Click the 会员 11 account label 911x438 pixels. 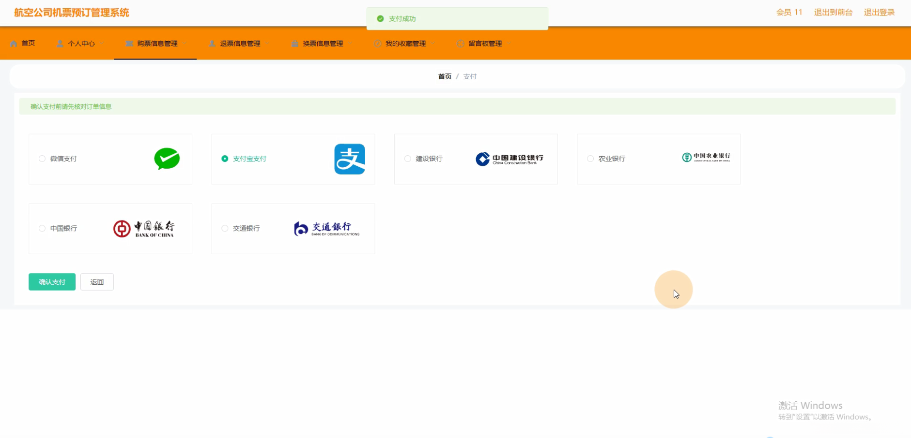pos(789,13)
